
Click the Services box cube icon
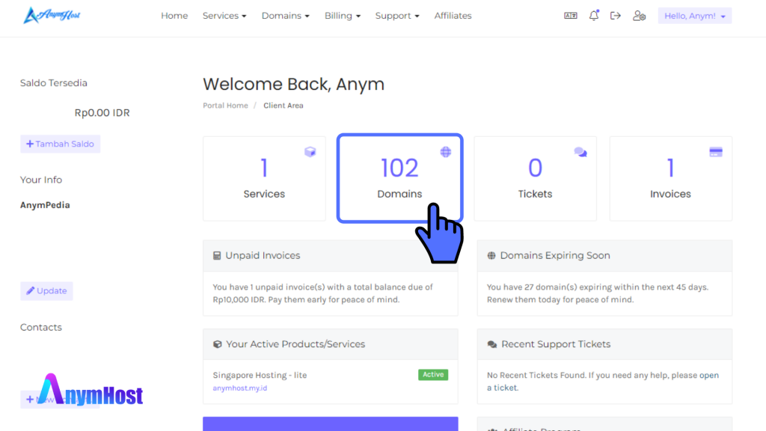pyautogui.click(x=310, y=151)
